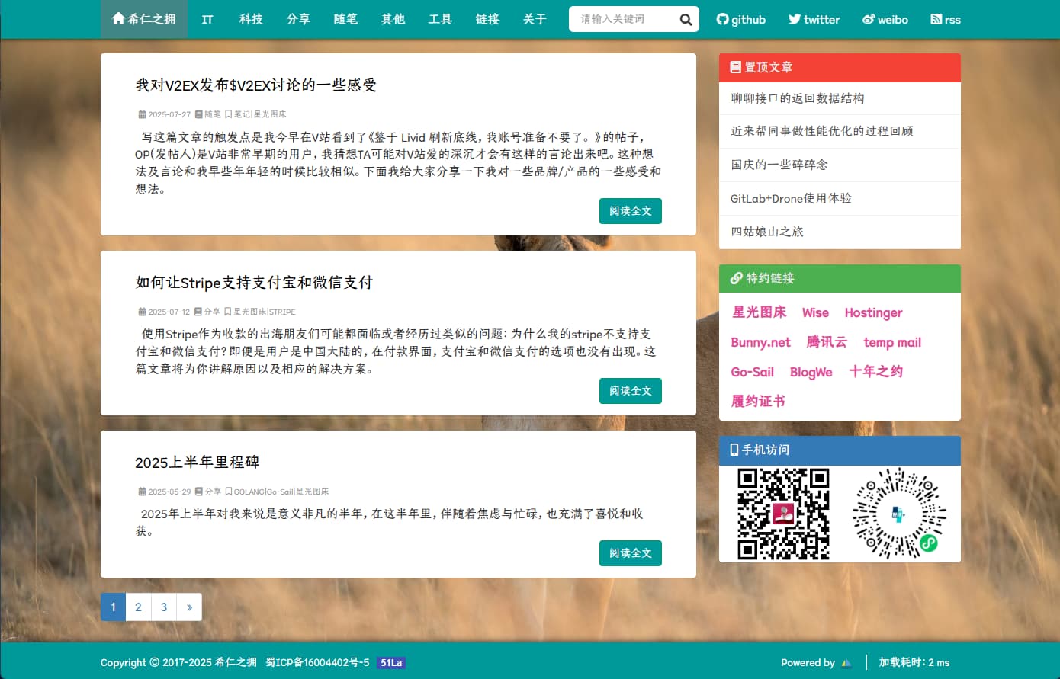The height and width of the screenshot is (679, 1060).
Task: Click the pin icon on 置顶文章 header
Action: [735, 67]
